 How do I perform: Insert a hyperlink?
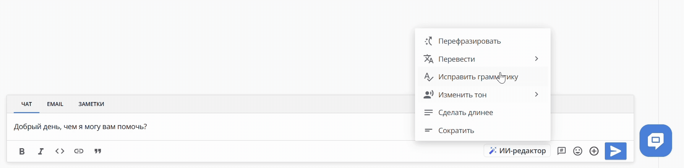tap(79, 151)
